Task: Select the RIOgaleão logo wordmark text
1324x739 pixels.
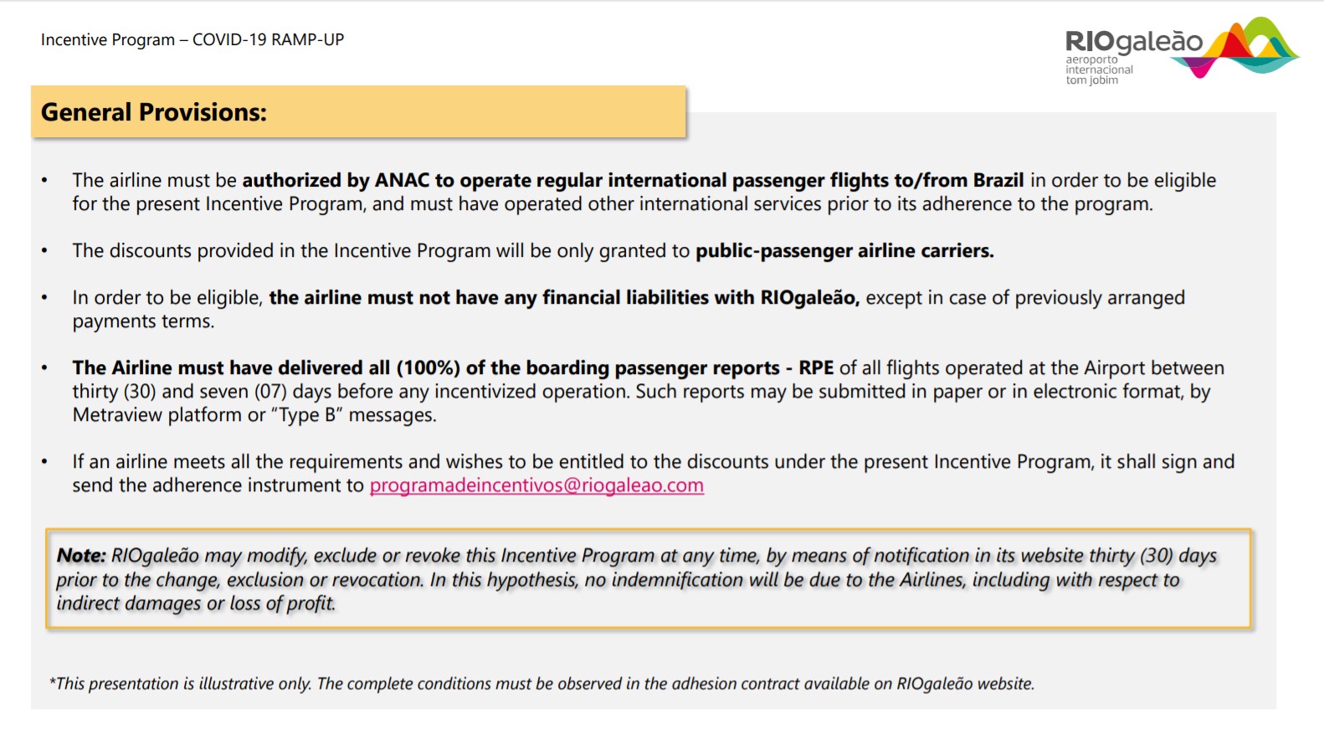Action: tap(1133, 41)
